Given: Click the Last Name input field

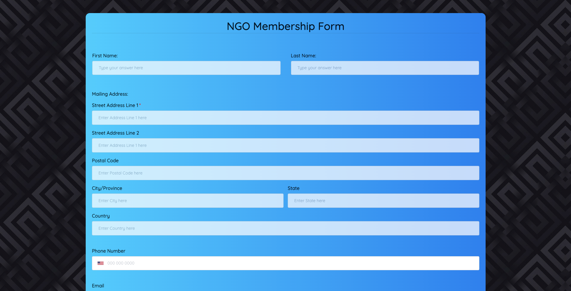Looking at the screenshot, I should point(384,68).
